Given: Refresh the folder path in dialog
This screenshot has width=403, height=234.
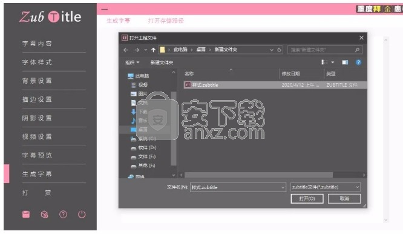Looking at the screenshot, I should coord(279,50).
